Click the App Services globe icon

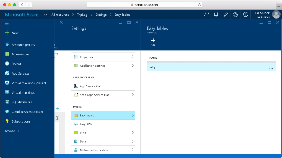(x=7, y=73)
